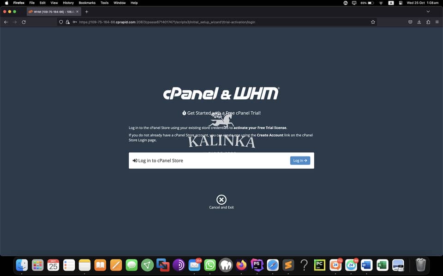Open the Window menu
Screen dimensions: 443x276
click(x=120, y=3)
